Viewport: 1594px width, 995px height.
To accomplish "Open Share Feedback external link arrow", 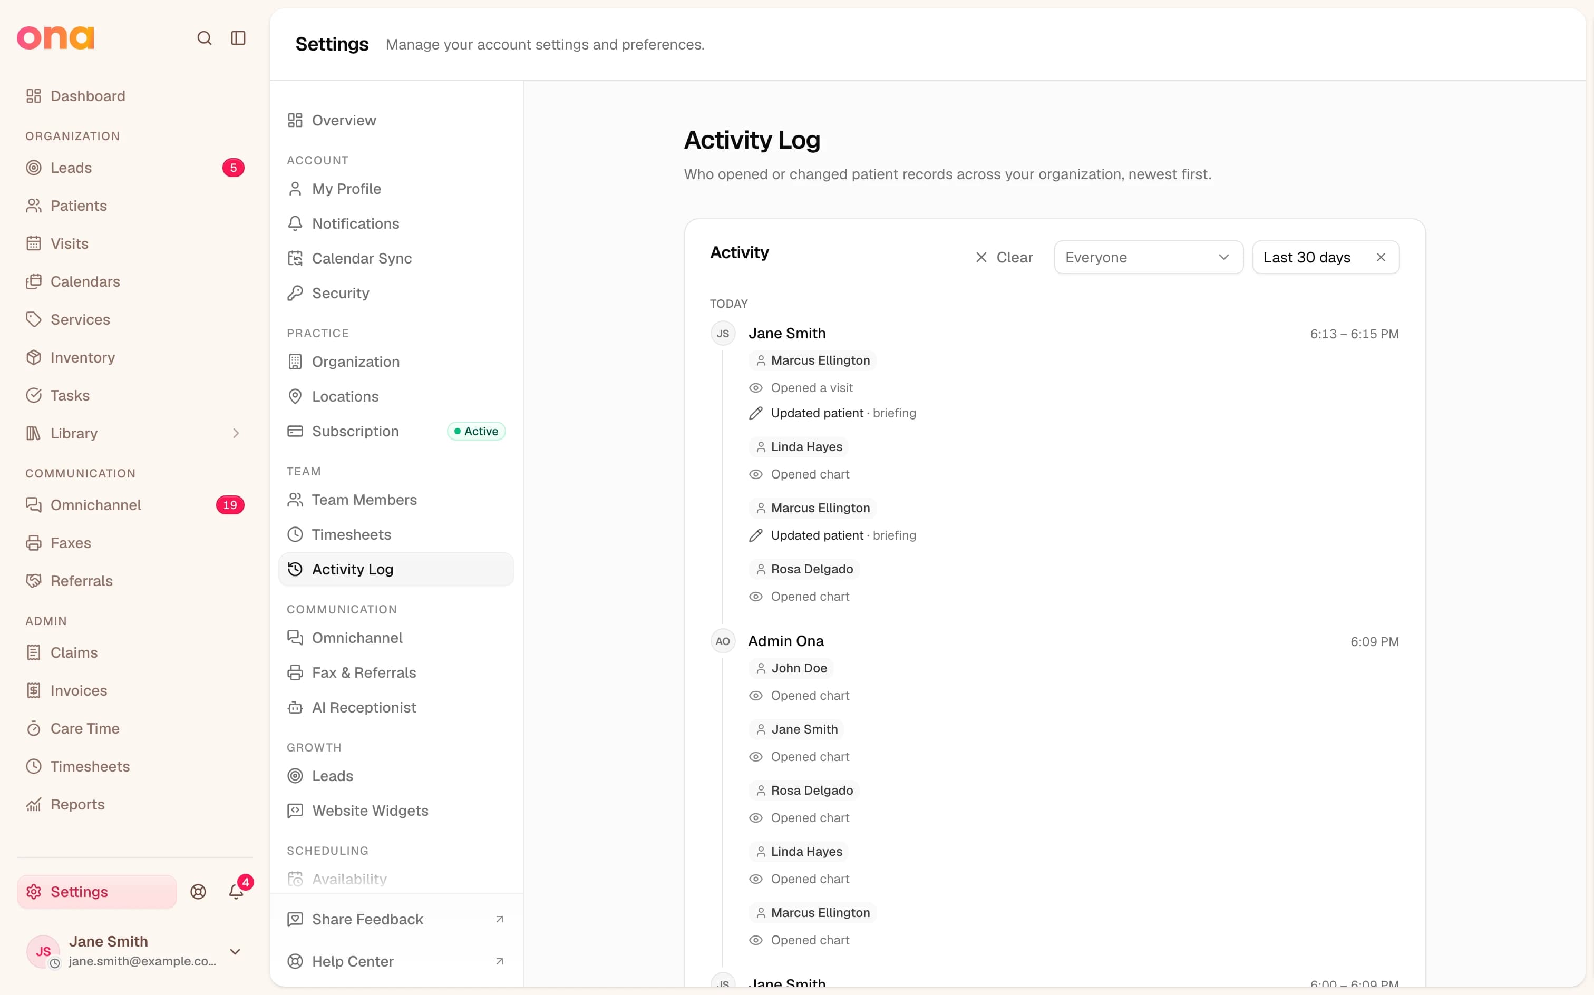I will [x=500, y=919].
